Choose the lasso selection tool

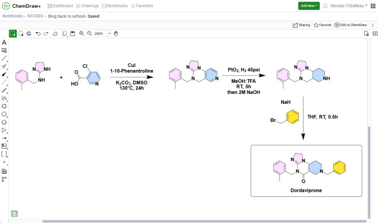point(21,33)
